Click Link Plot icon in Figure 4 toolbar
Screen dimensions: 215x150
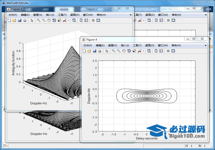tap(149, 51)
